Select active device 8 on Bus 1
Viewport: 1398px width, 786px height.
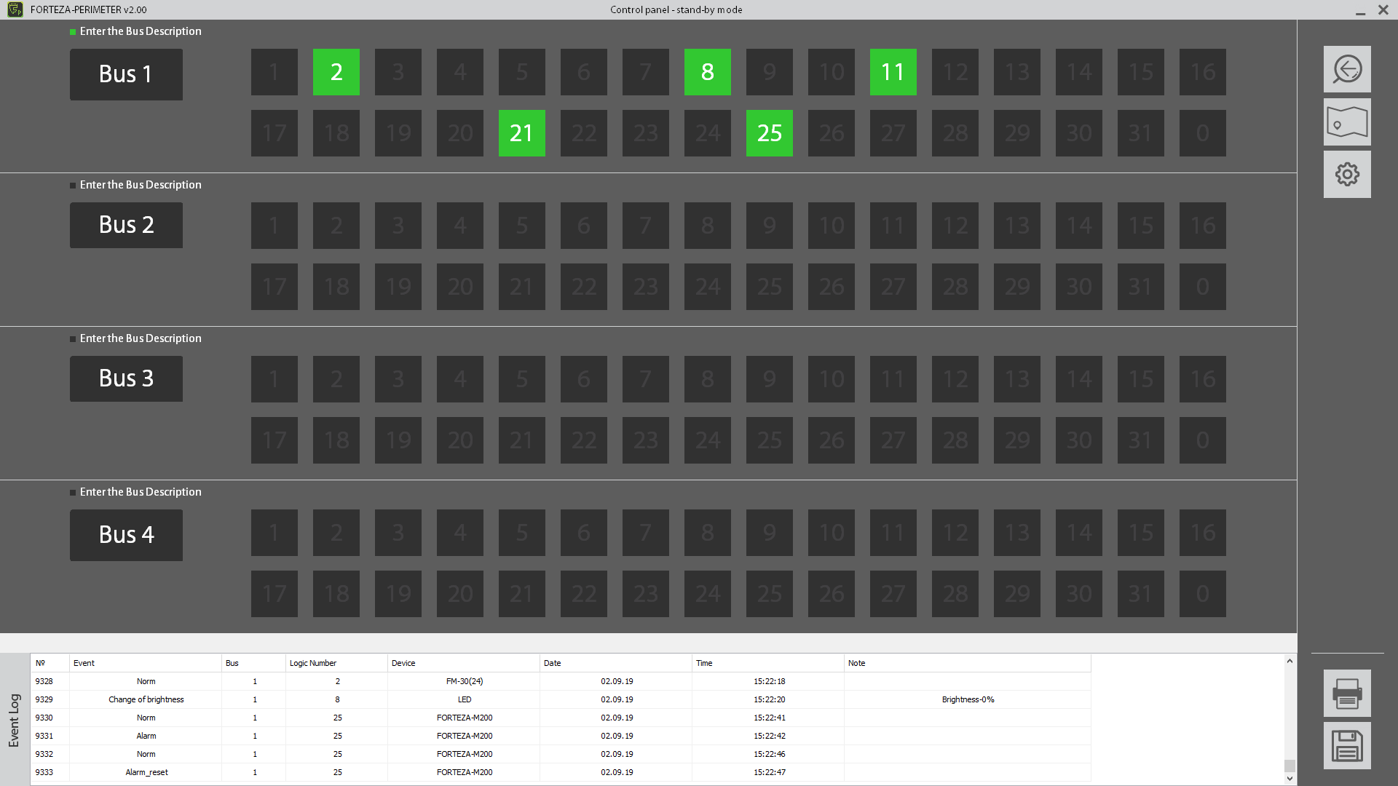[x=708, y=72]
